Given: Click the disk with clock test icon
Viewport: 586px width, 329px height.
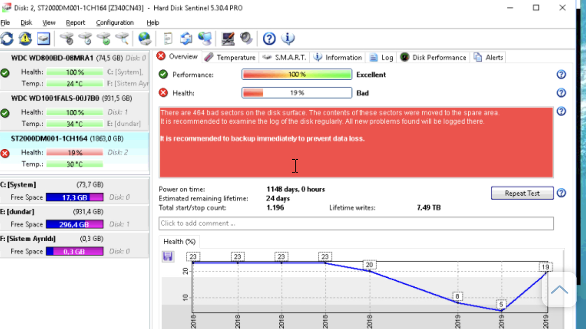Looking at the screenshot, I should click(x=85, y=39).
